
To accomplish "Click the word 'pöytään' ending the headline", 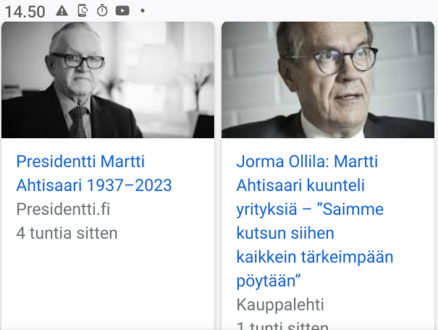I will point(268,280).
